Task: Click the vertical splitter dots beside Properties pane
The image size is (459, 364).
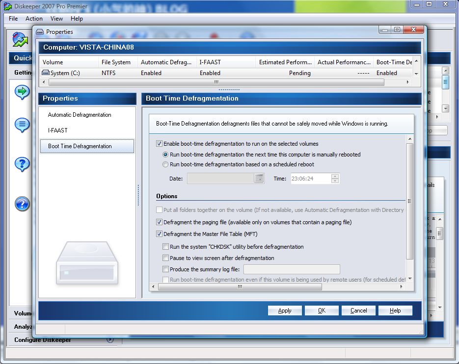Action: coord(138,195)
